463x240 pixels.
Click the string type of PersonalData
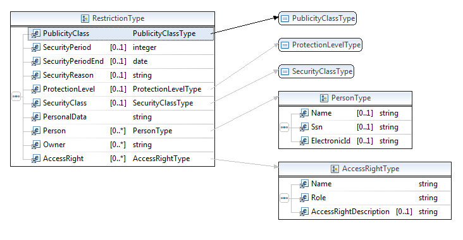pyautogui.click(x=142, y=117)
